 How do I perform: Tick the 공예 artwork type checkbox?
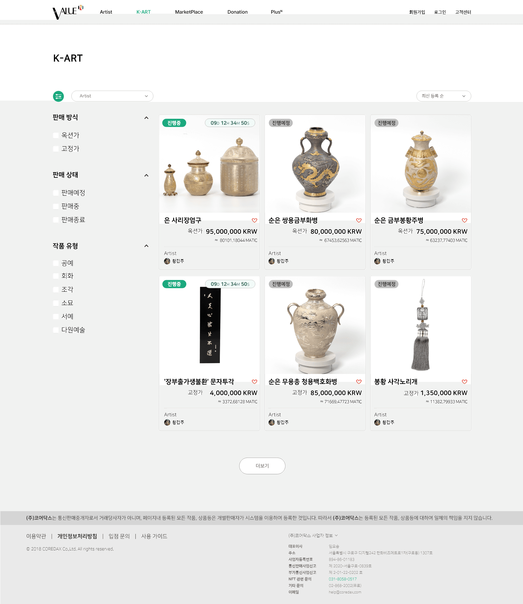[56, 263]
